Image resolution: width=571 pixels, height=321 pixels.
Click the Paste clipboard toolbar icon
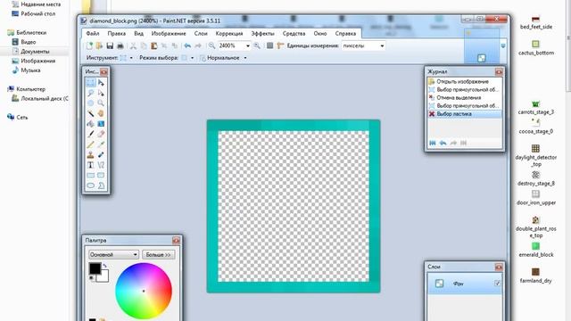pyautogui.click(x=154, y=45)
